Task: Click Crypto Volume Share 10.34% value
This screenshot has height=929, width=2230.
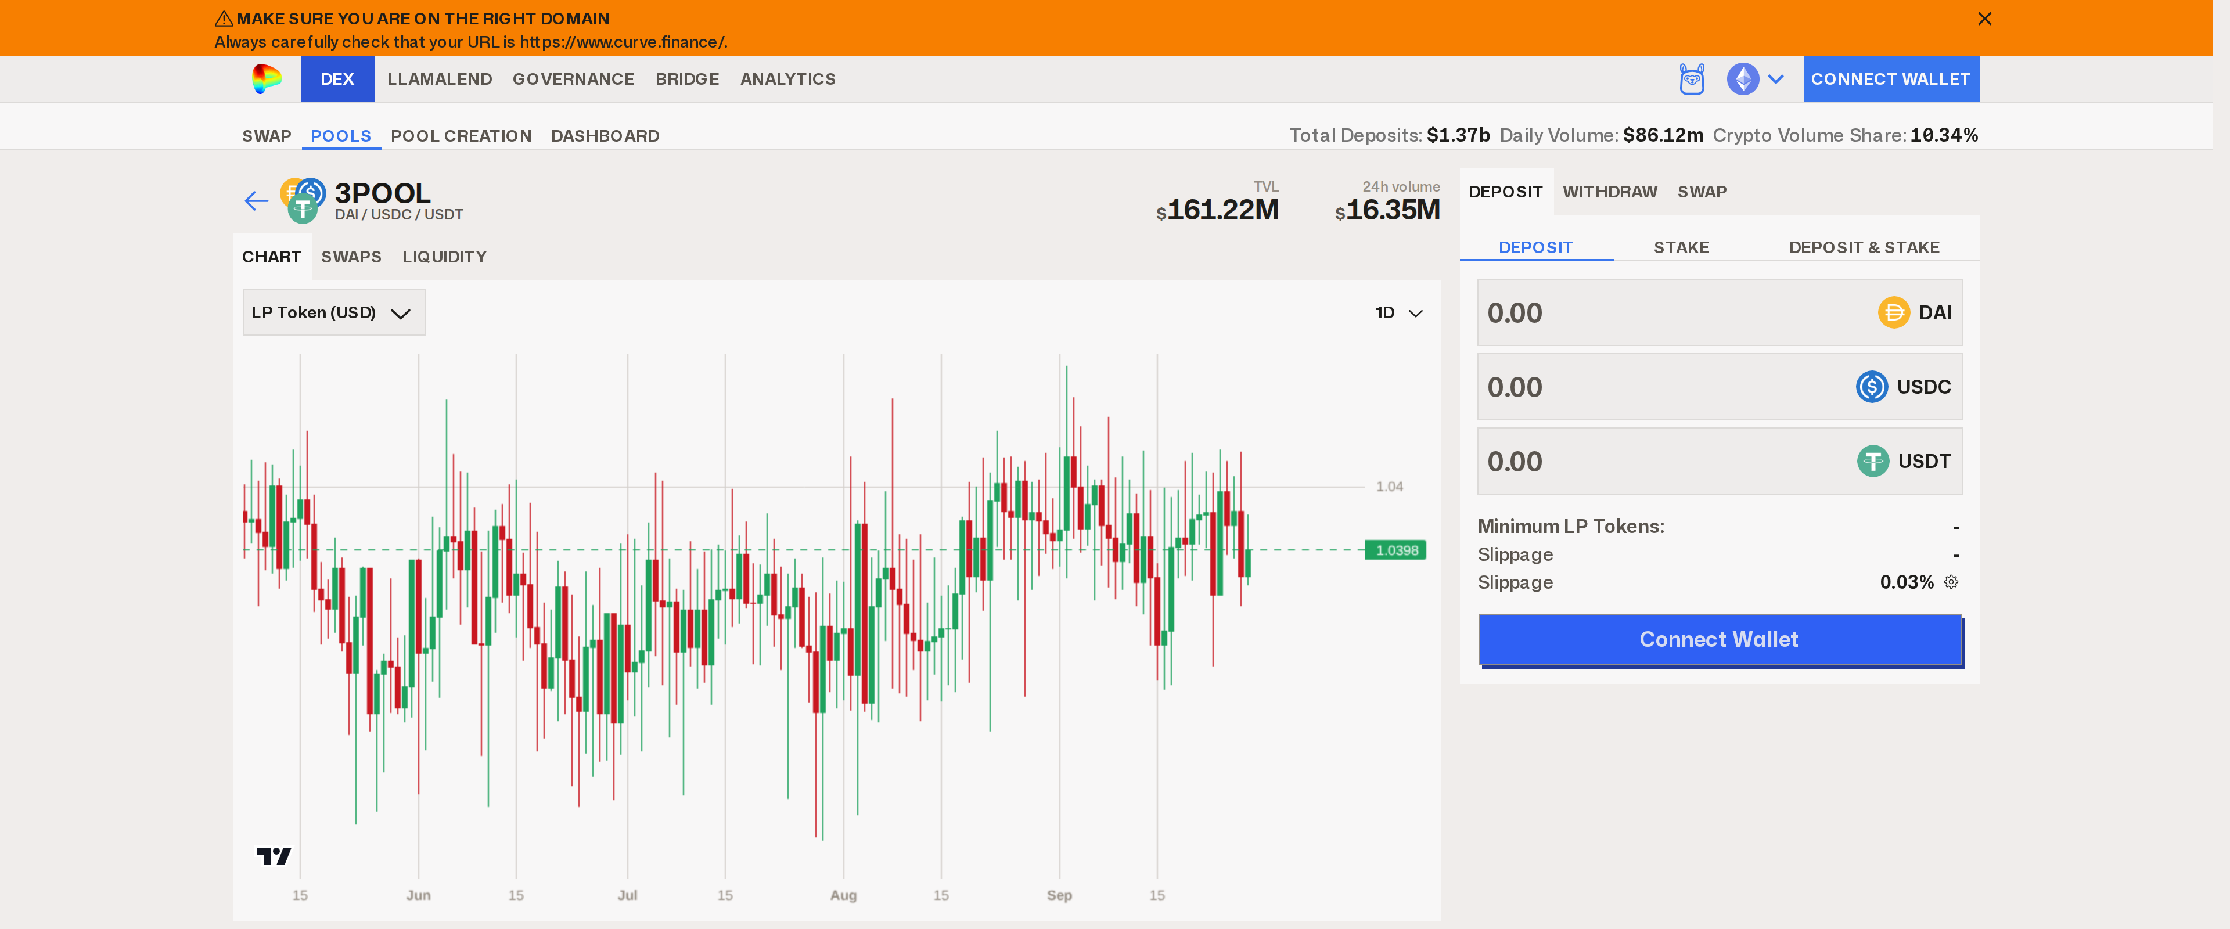Action: [1944, 135]
